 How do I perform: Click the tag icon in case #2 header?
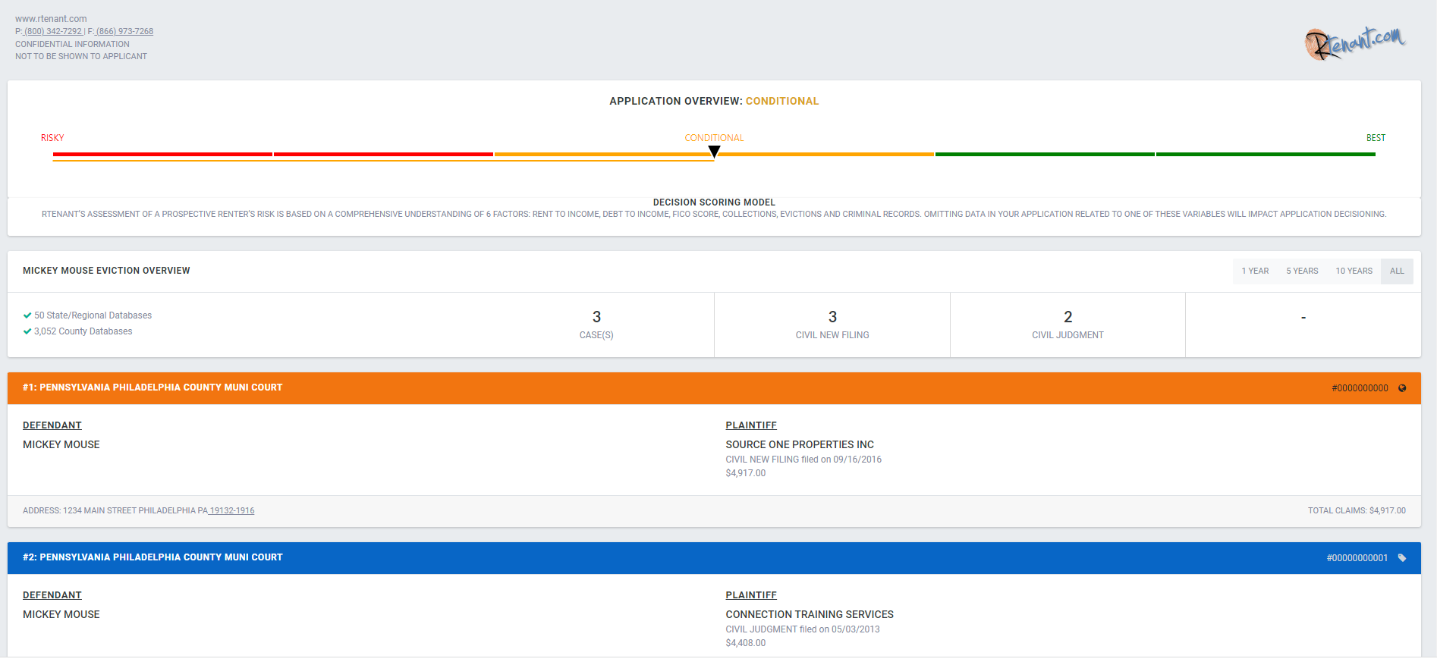1402,558
